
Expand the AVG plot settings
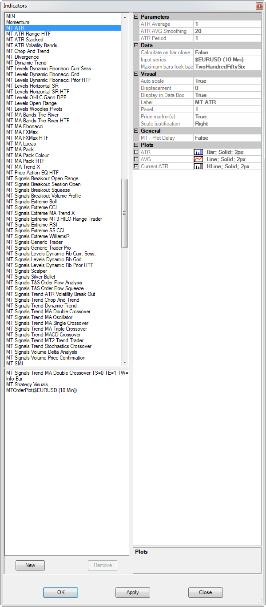136,159
